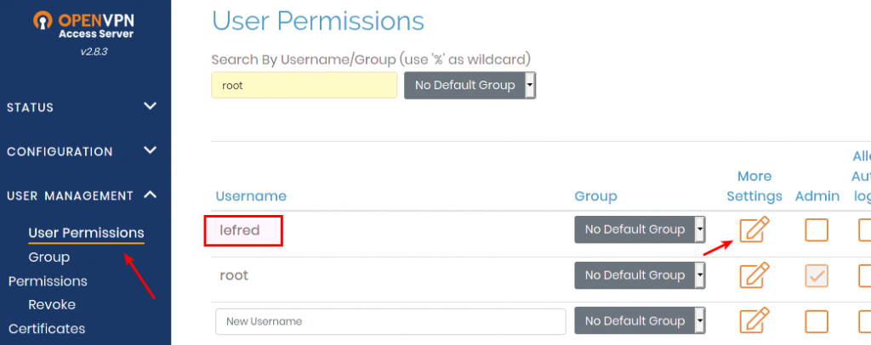Click the username search field containing root
Screen dimensions: 871x345
pyautogui.click(x=305, y=86)
